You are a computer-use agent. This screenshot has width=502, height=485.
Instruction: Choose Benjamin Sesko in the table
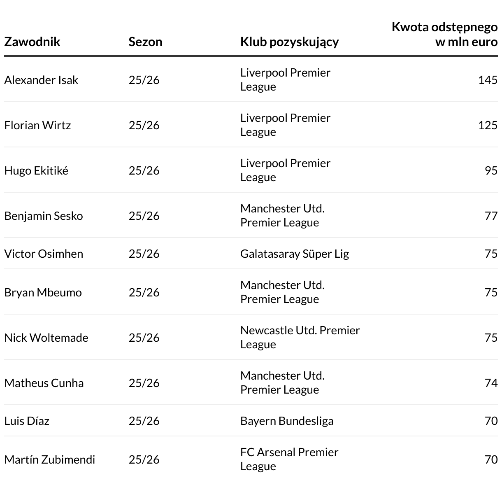pos(44,216)
